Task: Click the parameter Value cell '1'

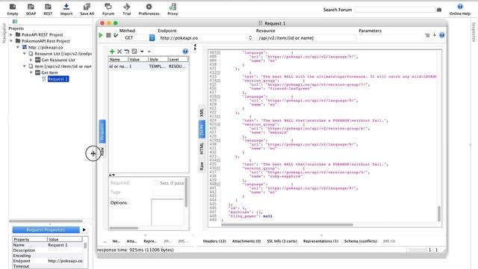Action: [137, 67]
